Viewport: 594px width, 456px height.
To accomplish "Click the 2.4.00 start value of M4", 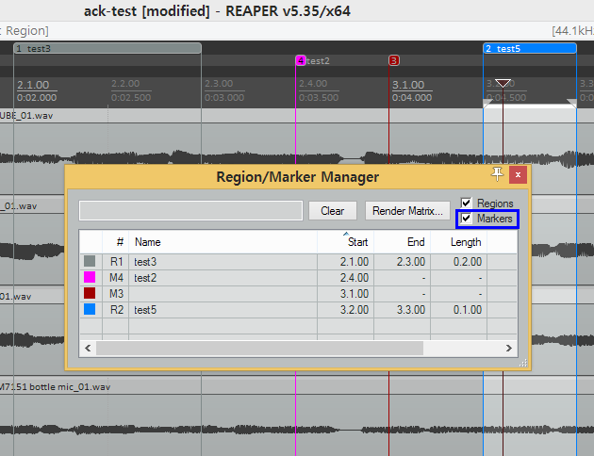I will [x=355, y=278].
